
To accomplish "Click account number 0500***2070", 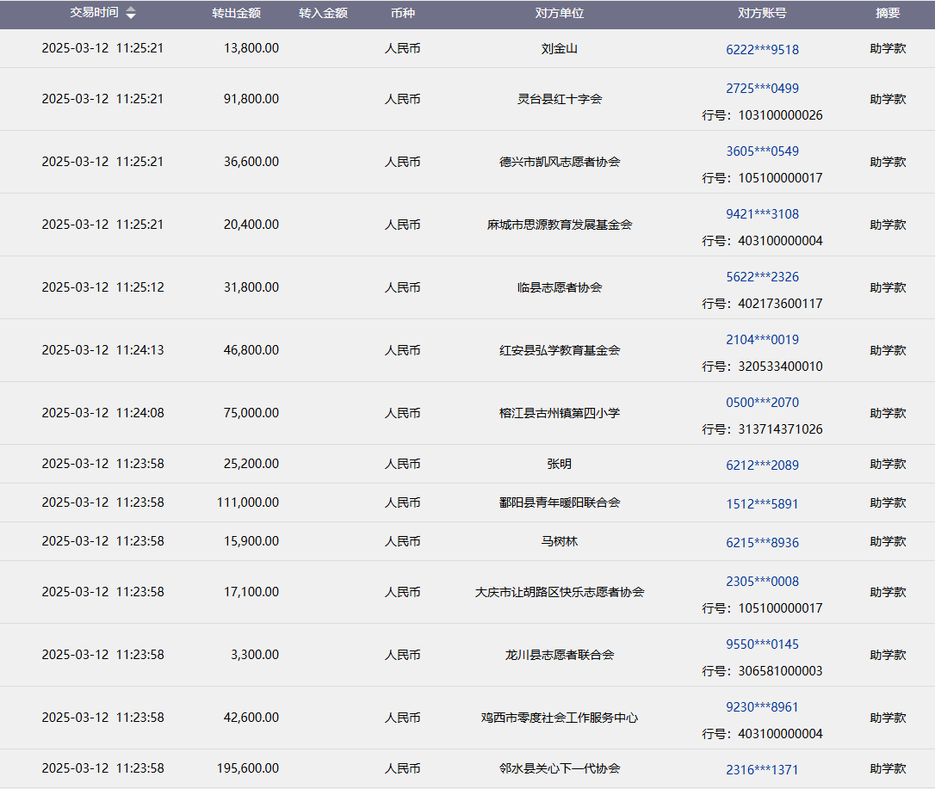I will (762, 402).
